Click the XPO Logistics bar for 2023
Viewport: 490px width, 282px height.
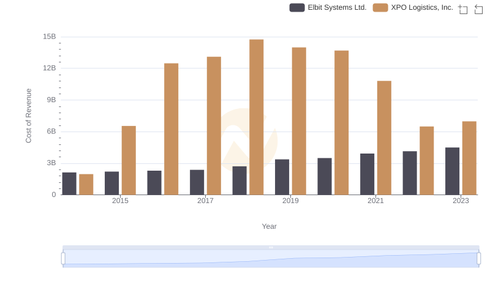point(469,158)
